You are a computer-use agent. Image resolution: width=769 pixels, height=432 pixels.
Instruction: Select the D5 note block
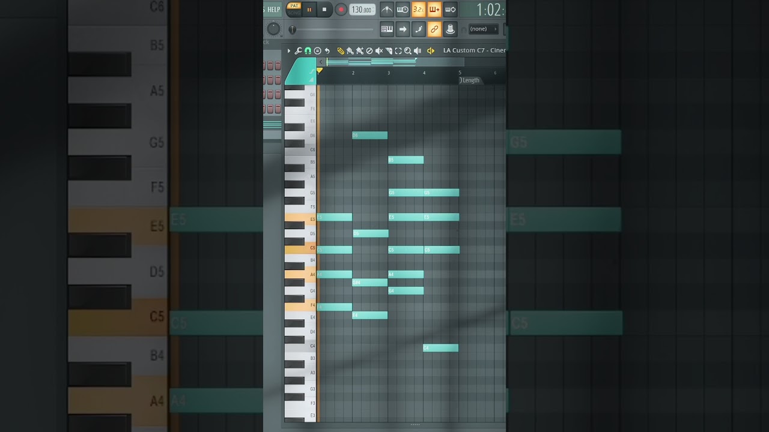tap(371, 233)
